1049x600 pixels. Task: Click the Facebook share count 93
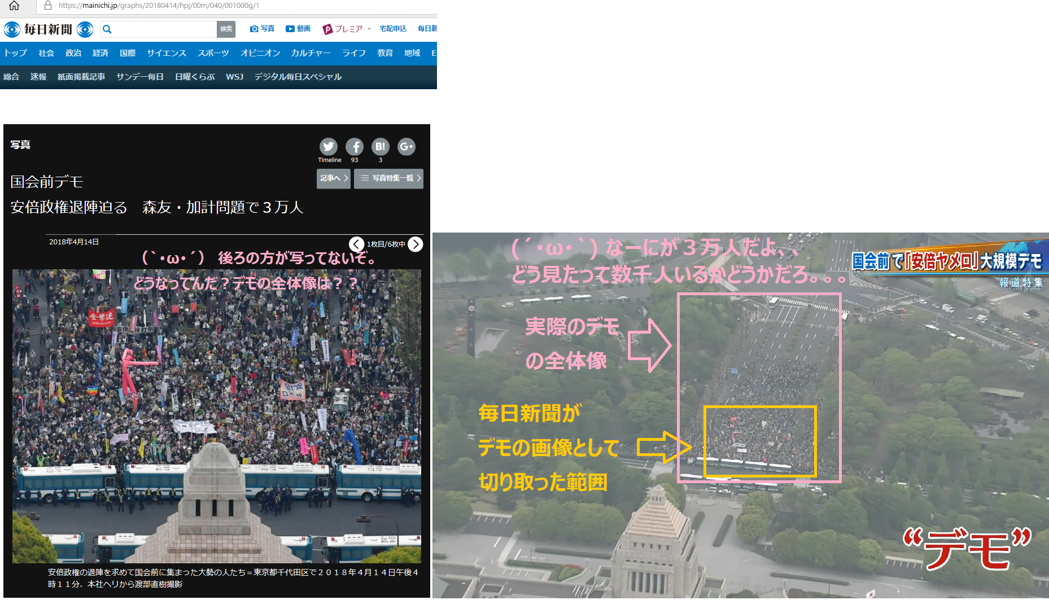pos(355,160)
